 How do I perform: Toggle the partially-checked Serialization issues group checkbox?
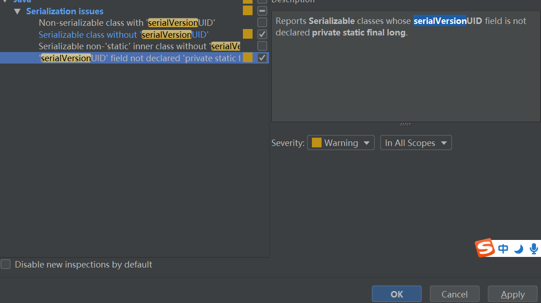pyautogui.click(x=262, y=11)
